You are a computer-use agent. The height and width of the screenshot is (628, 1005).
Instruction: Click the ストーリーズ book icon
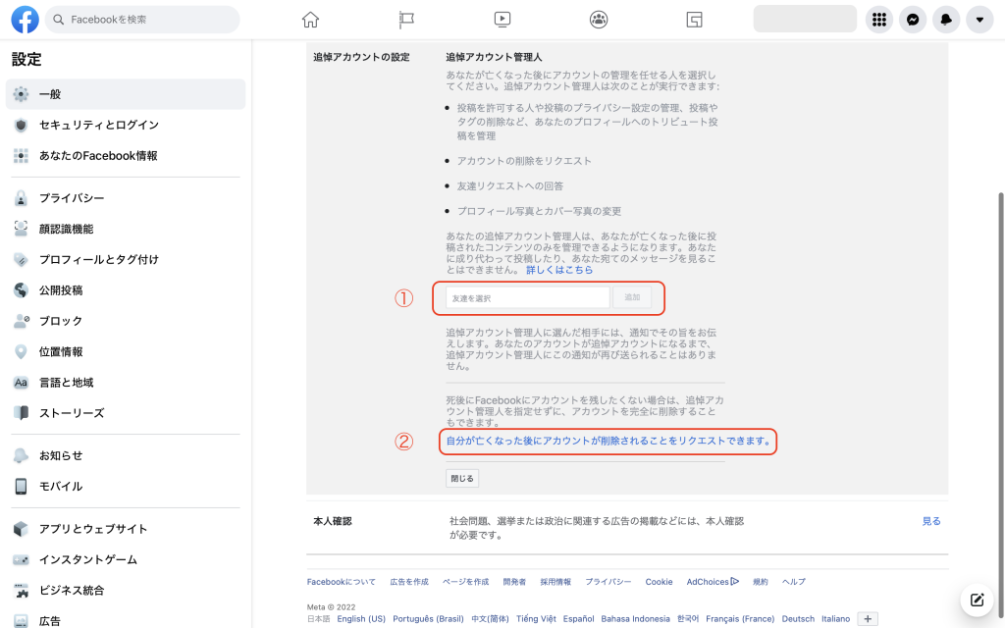point(22,413)
